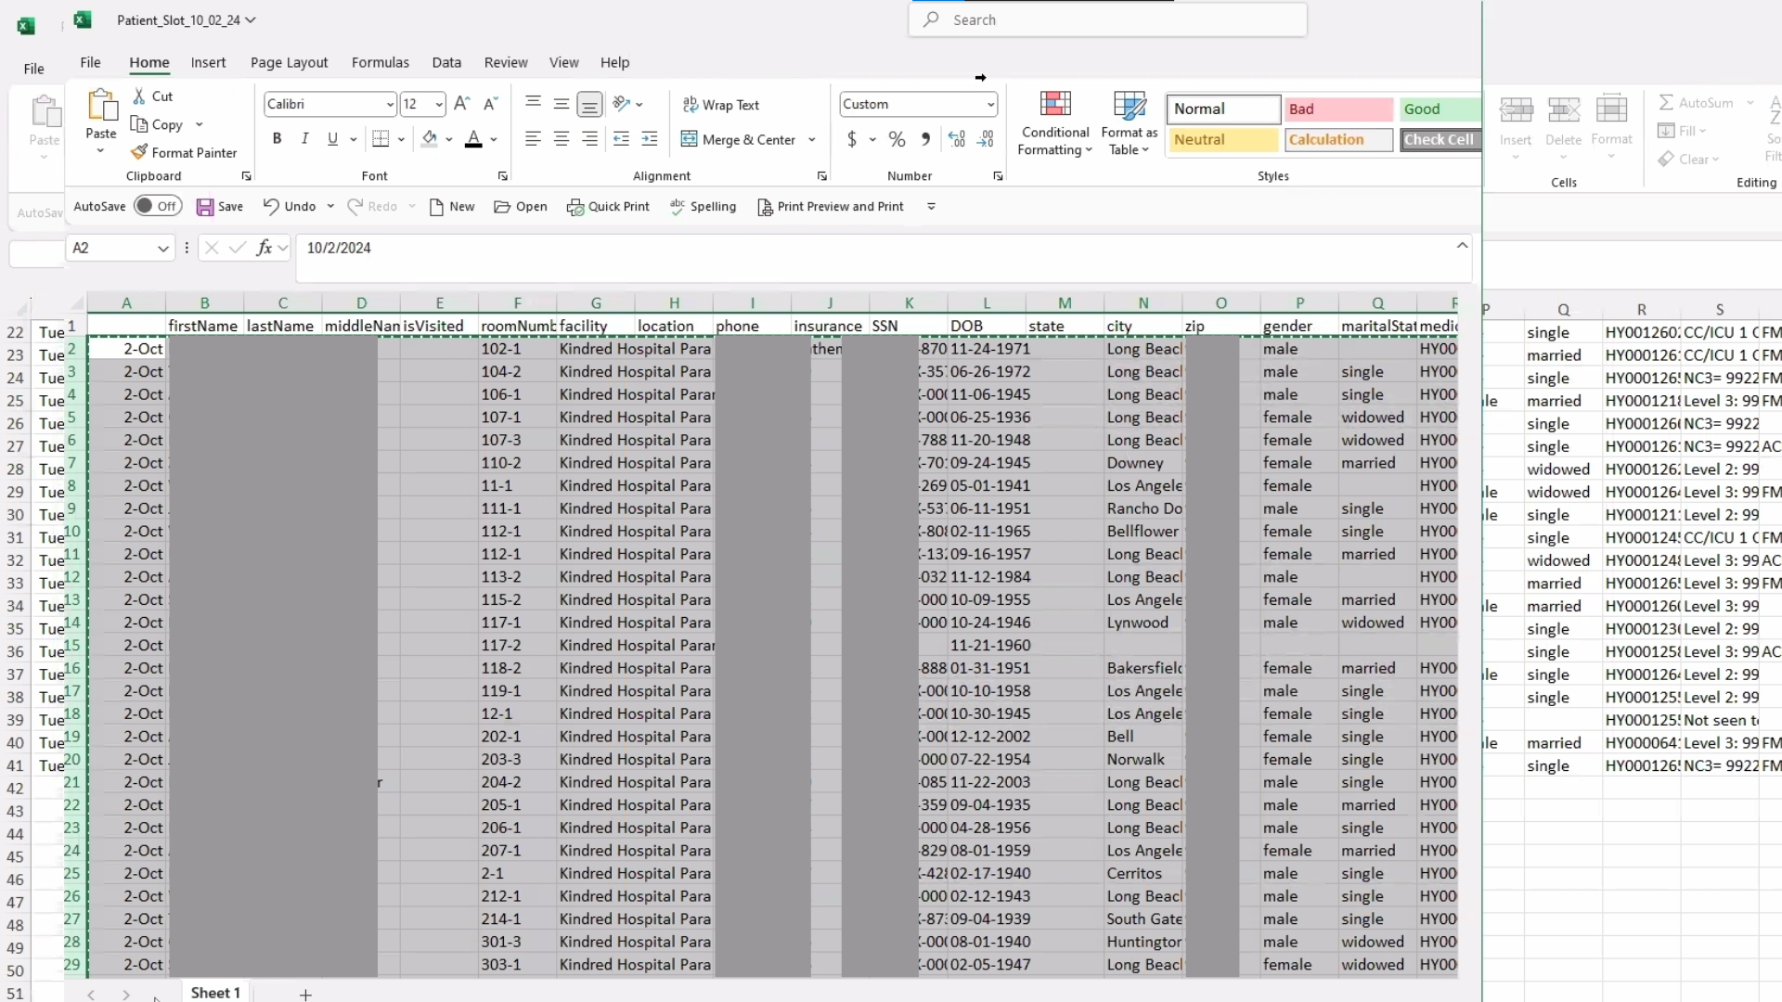
Task: Click the Quick Print icon
Action: pyautogui.click(x=575, y=207)
